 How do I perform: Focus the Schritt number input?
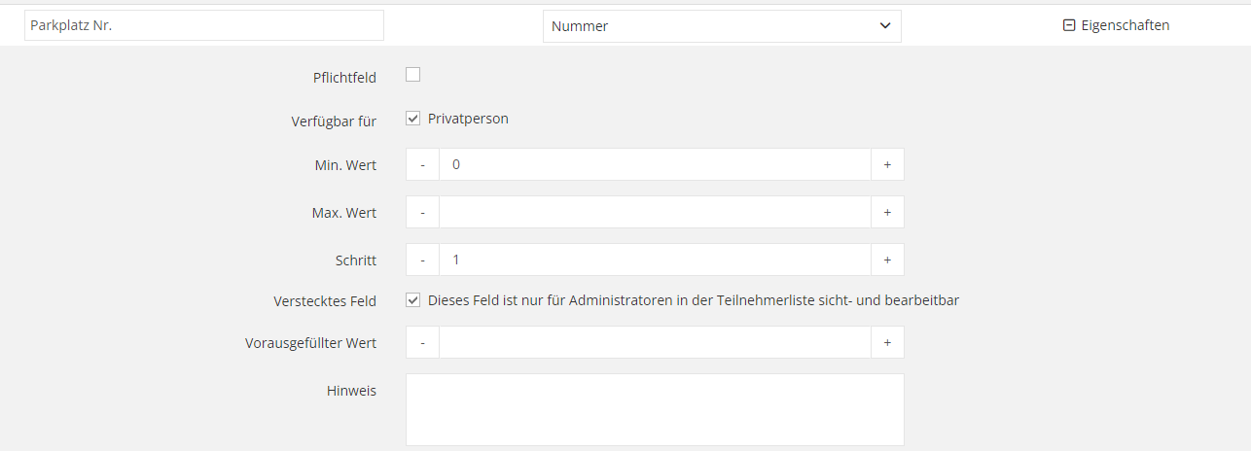(655, 260)
